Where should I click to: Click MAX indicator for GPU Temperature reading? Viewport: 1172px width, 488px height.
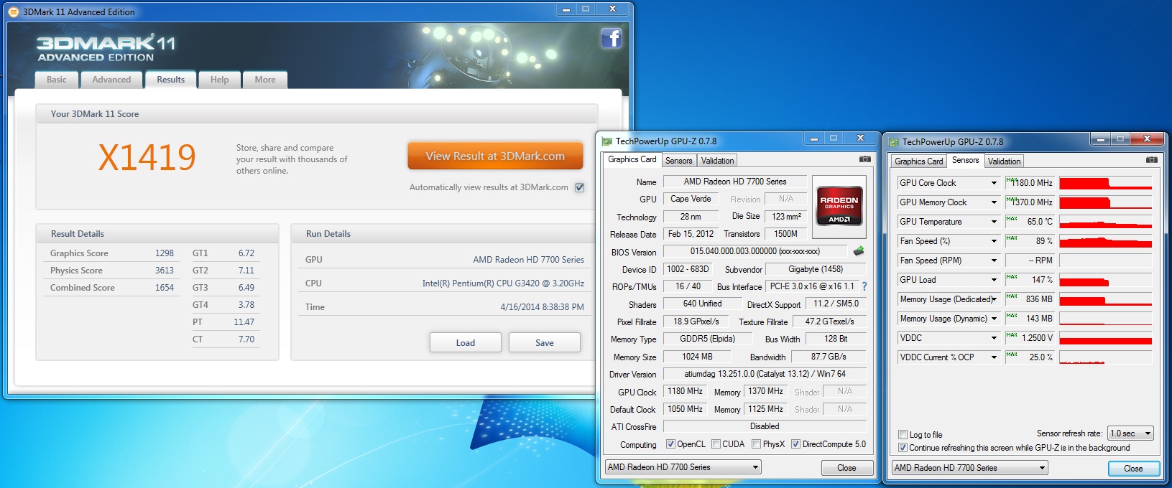(x=1012, y=218)
